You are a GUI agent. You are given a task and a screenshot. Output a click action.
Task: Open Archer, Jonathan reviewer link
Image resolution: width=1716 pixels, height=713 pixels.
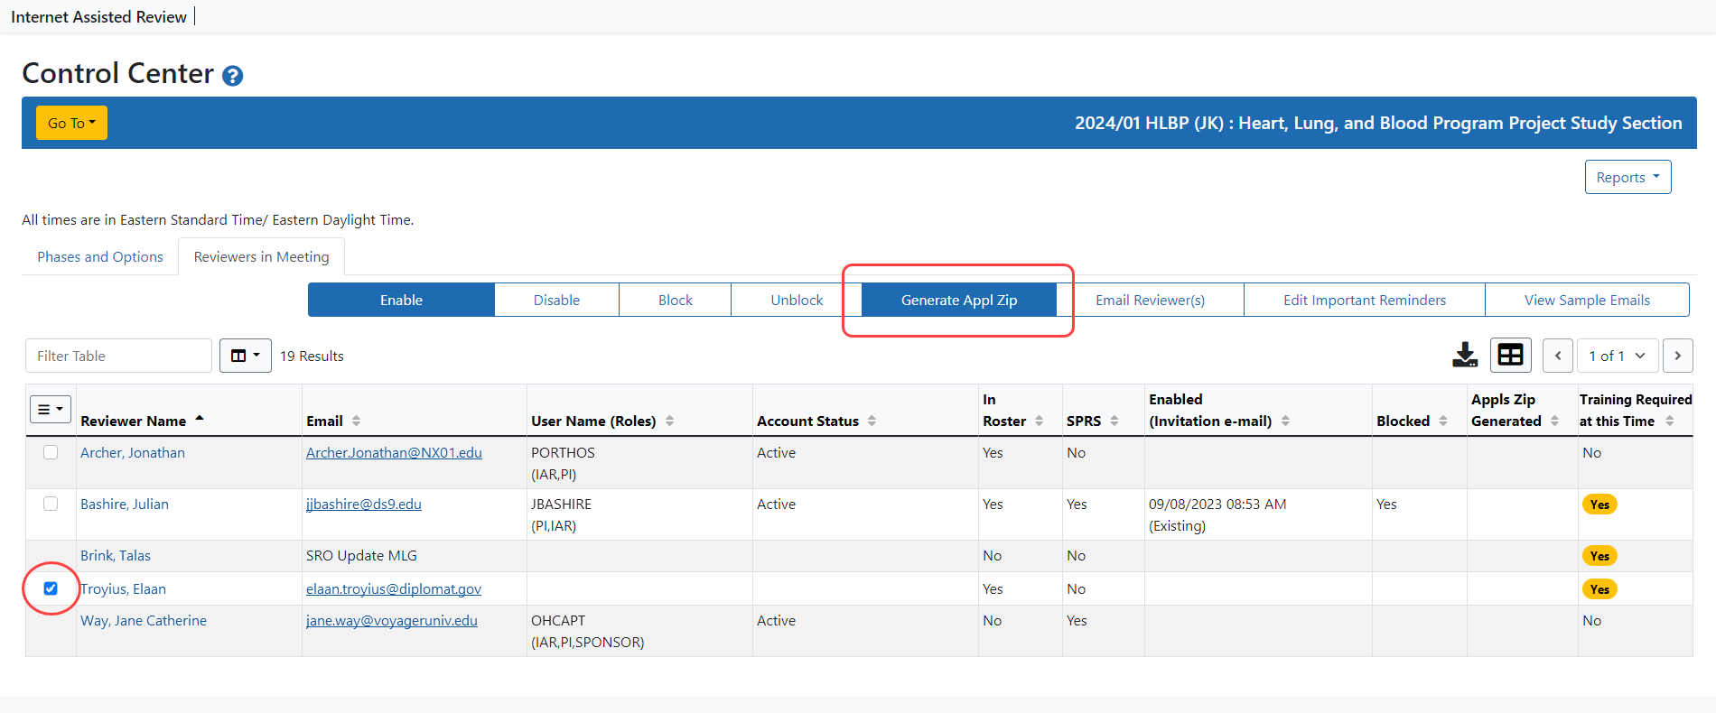click(133, 452)
